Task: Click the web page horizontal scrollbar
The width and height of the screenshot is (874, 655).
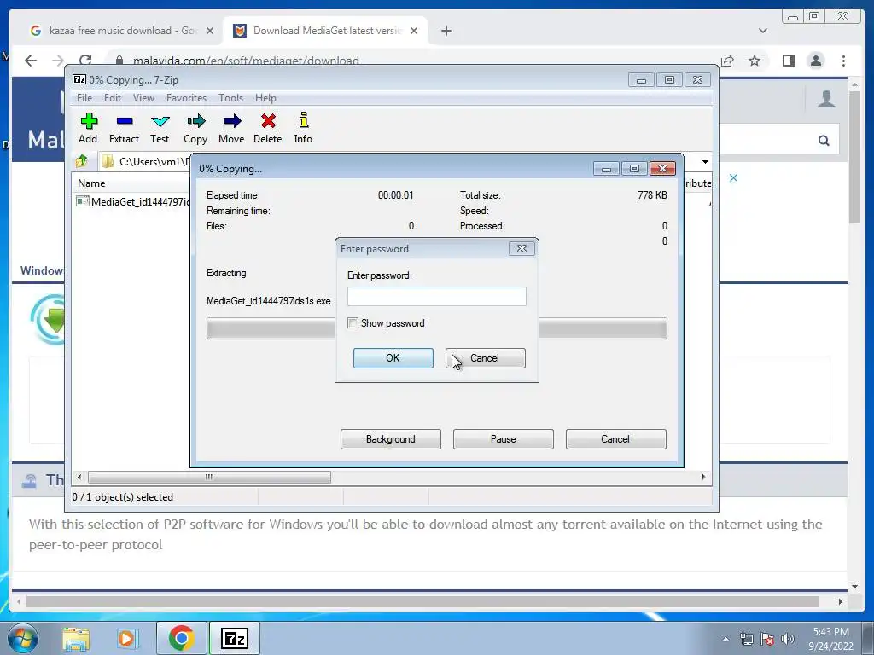Action: coord(422,601)
